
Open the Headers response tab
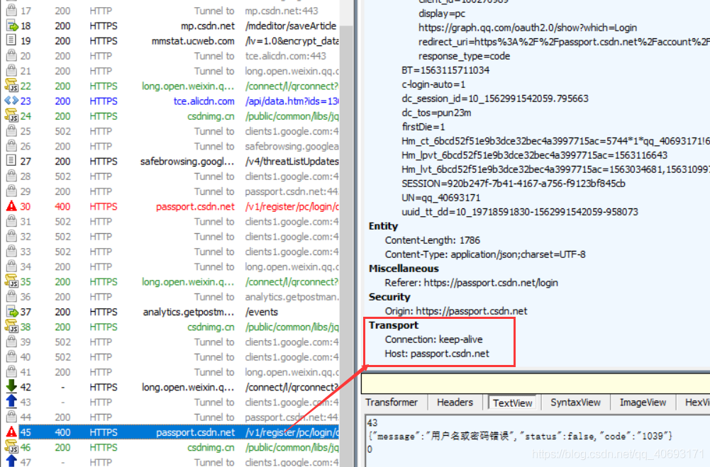point(455,403)
